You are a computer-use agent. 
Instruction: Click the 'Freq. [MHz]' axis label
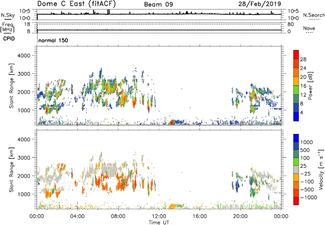(x=8, y=27)
